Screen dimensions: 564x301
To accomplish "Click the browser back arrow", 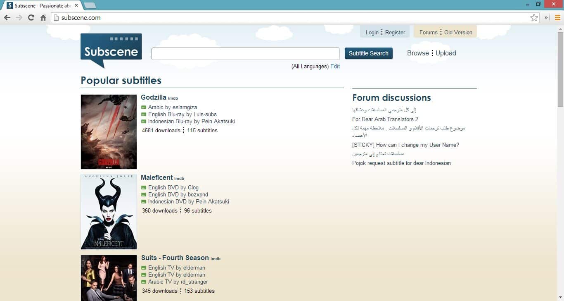I will coord(7,18).
